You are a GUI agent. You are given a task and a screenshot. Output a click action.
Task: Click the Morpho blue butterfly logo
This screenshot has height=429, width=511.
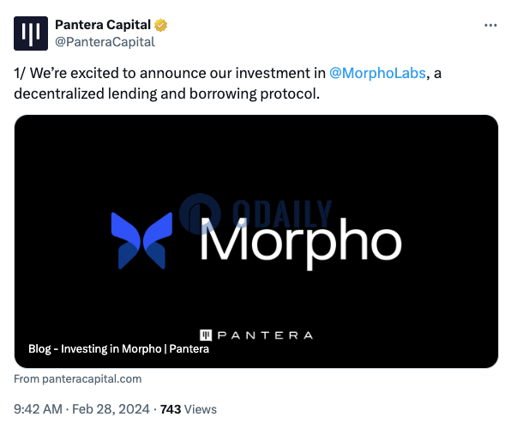(141, 241)
